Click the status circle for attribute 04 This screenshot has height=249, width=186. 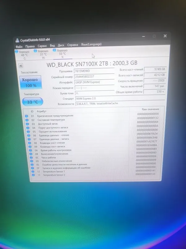click(28, 128)
